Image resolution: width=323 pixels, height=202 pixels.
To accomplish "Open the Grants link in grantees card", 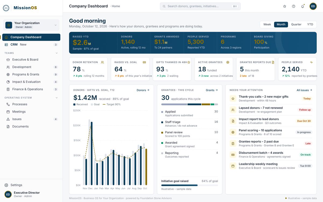I will coord(212,90).
